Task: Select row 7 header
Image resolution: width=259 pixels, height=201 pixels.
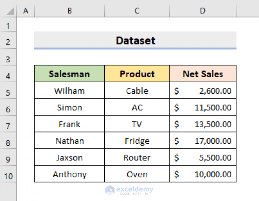Action: tap(8, 124)
